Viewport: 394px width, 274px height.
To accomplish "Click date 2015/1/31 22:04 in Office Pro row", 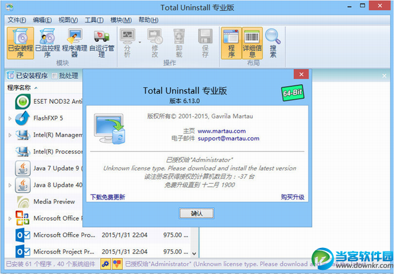I will tap(124, 235).
